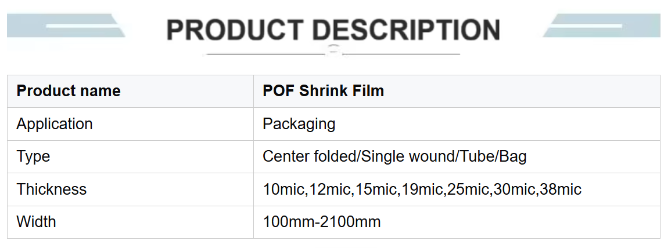Viewport: 664px width, 248px height.
Task: Click the 100mm-2100mm width value
Action: coord(322,221)
